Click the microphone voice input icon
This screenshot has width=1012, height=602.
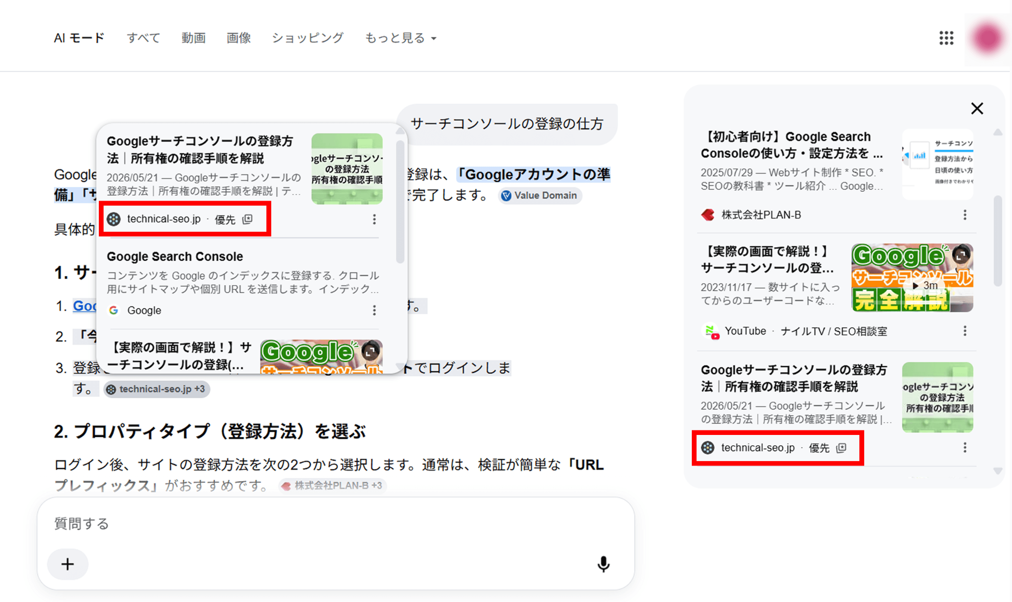coord(603,564)
